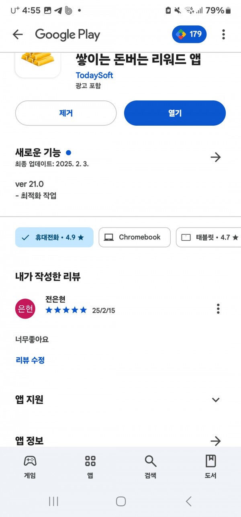Tap the 제거 uninstall button

pyautogui.click(x=66, y=113)
